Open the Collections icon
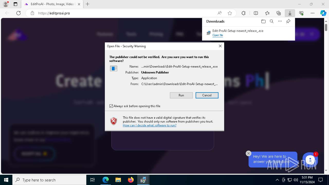 pyautogui.click(x=279, y=13)
